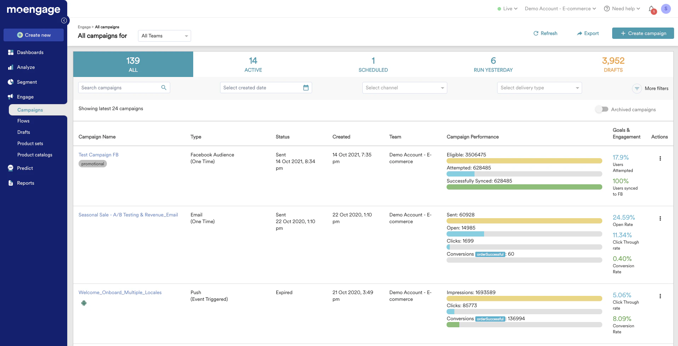Expand the All Teams dropdown
This screenshot has height=346, width=678.
164,36
